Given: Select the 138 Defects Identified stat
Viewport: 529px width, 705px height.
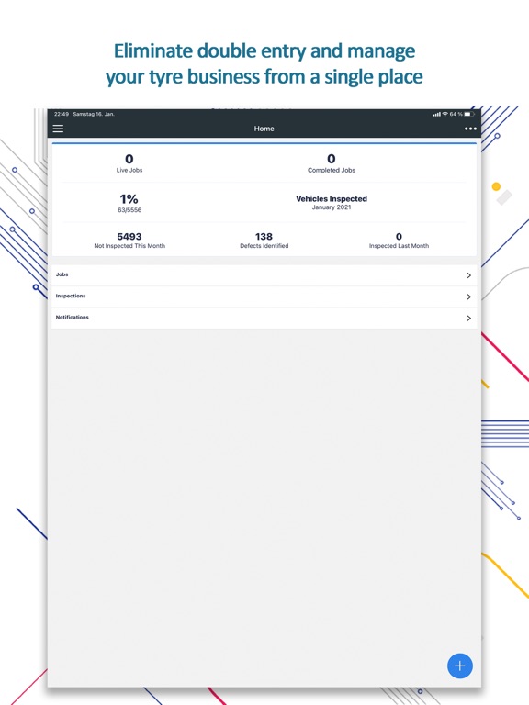Looking at the screenshot, I should point(264,241).
